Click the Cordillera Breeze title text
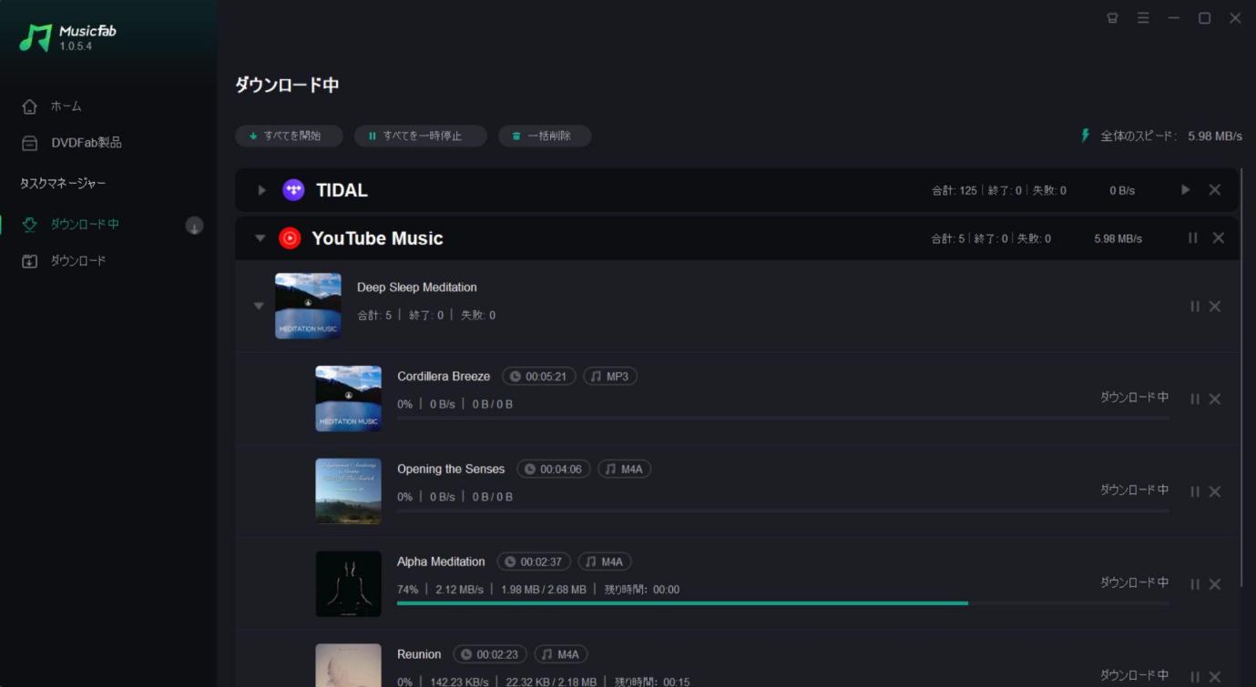The image size is (1256, 687). (x=444, y=377)
